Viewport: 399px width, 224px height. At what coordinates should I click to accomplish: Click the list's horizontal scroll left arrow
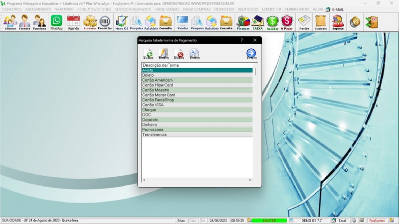click(144, 180)
